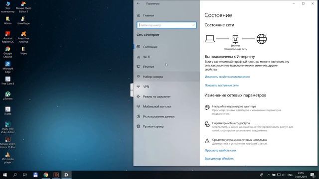Screen dimensions: 319x179
Task: Select Avast Free Antivirus desktop icon
Action: click(x=23, y=37)
